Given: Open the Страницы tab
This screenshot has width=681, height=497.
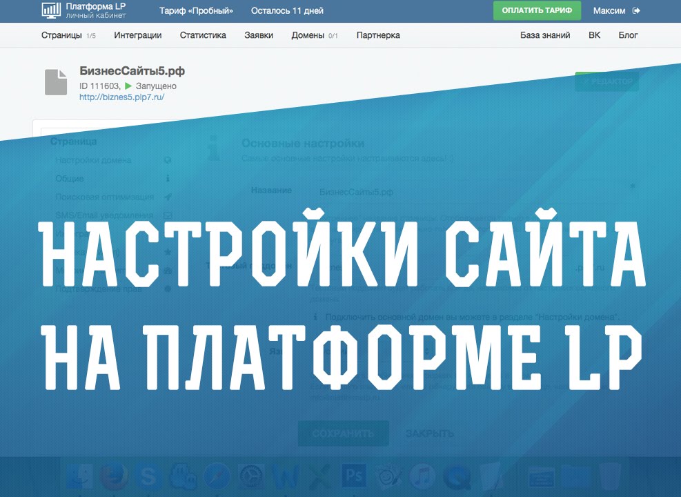Looking at the screenshot, I should coord(61,35).
